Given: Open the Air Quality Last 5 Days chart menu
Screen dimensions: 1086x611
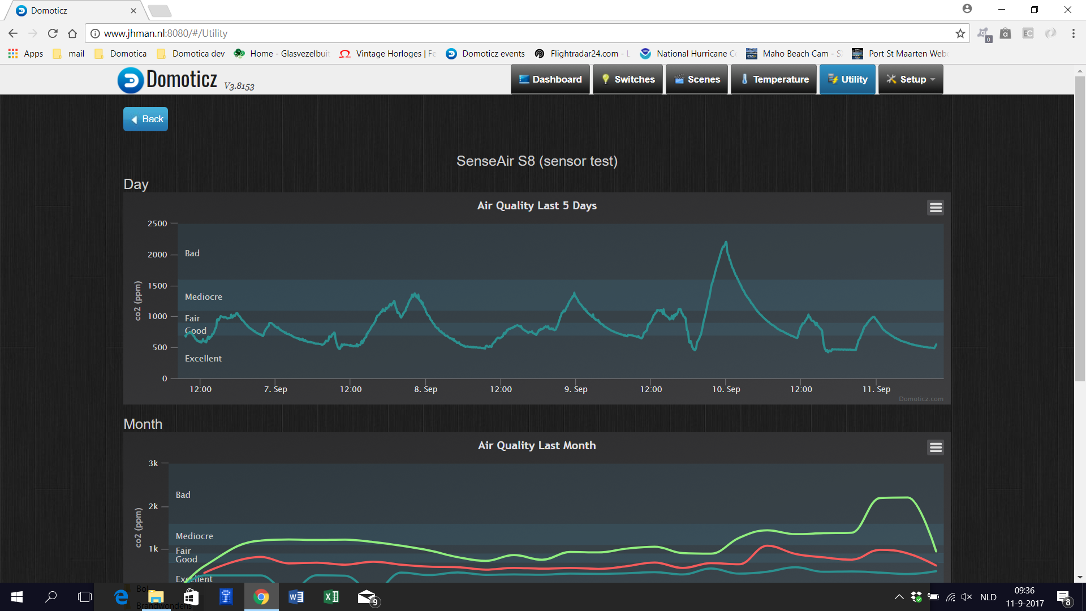Looking at the screenshot, I should click(936, 208).
